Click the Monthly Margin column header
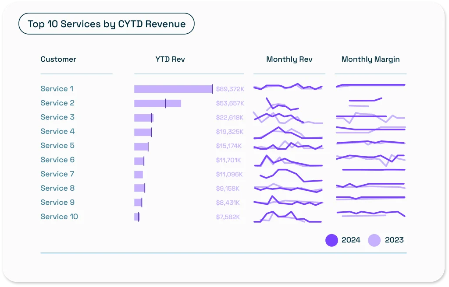Viewport: 449px width, 287px height. tap(371, 59)
